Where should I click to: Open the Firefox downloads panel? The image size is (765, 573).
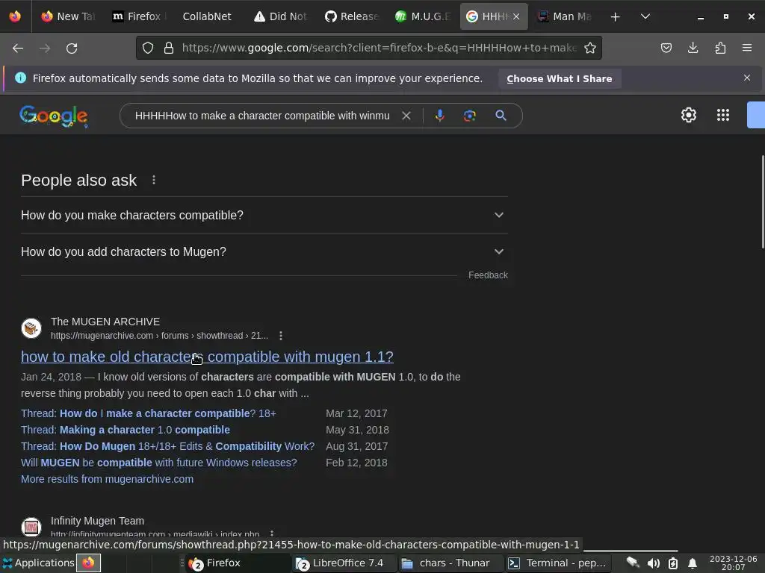[693, 48]
